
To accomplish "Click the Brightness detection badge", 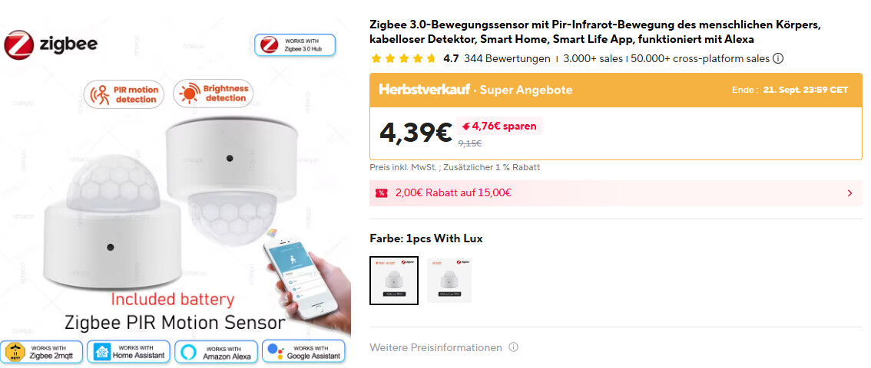I will click(x=213, y=94).
